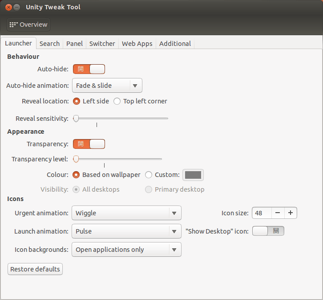
Task: Click the Icons section heading
Action: pyautogui.click(x=15, y=199)
